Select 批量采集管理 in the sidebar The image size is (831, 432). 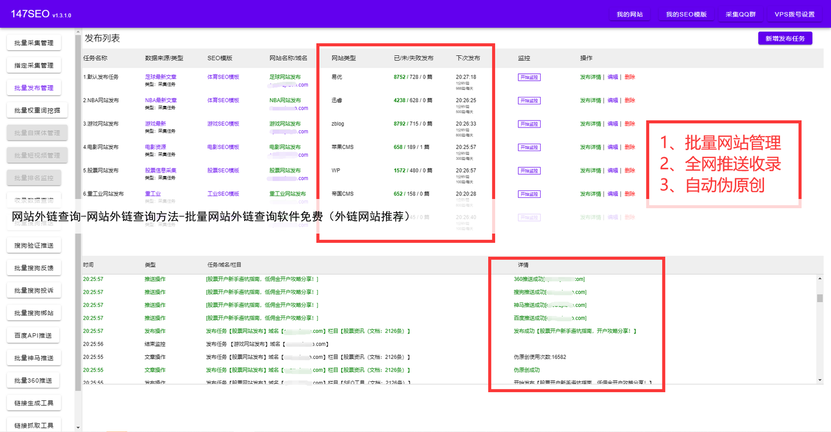coord(33,43)
